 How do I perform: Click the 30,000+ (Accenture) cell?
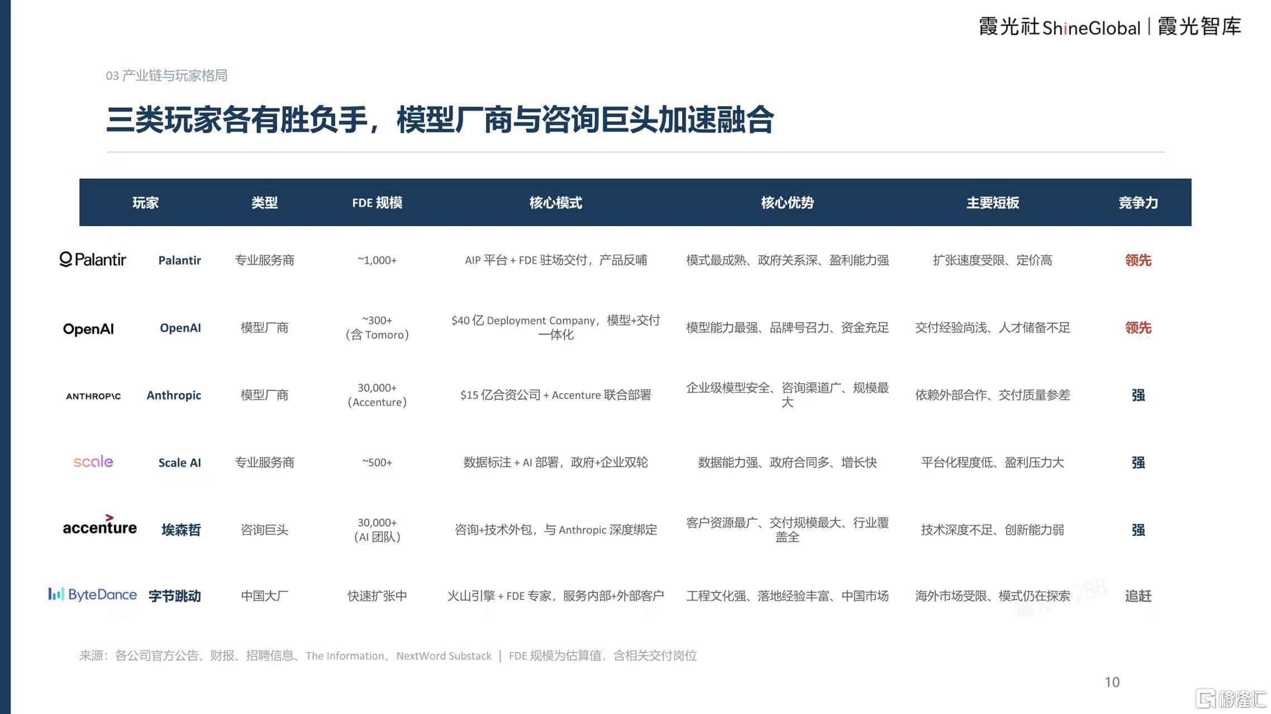tap(377, 395)
